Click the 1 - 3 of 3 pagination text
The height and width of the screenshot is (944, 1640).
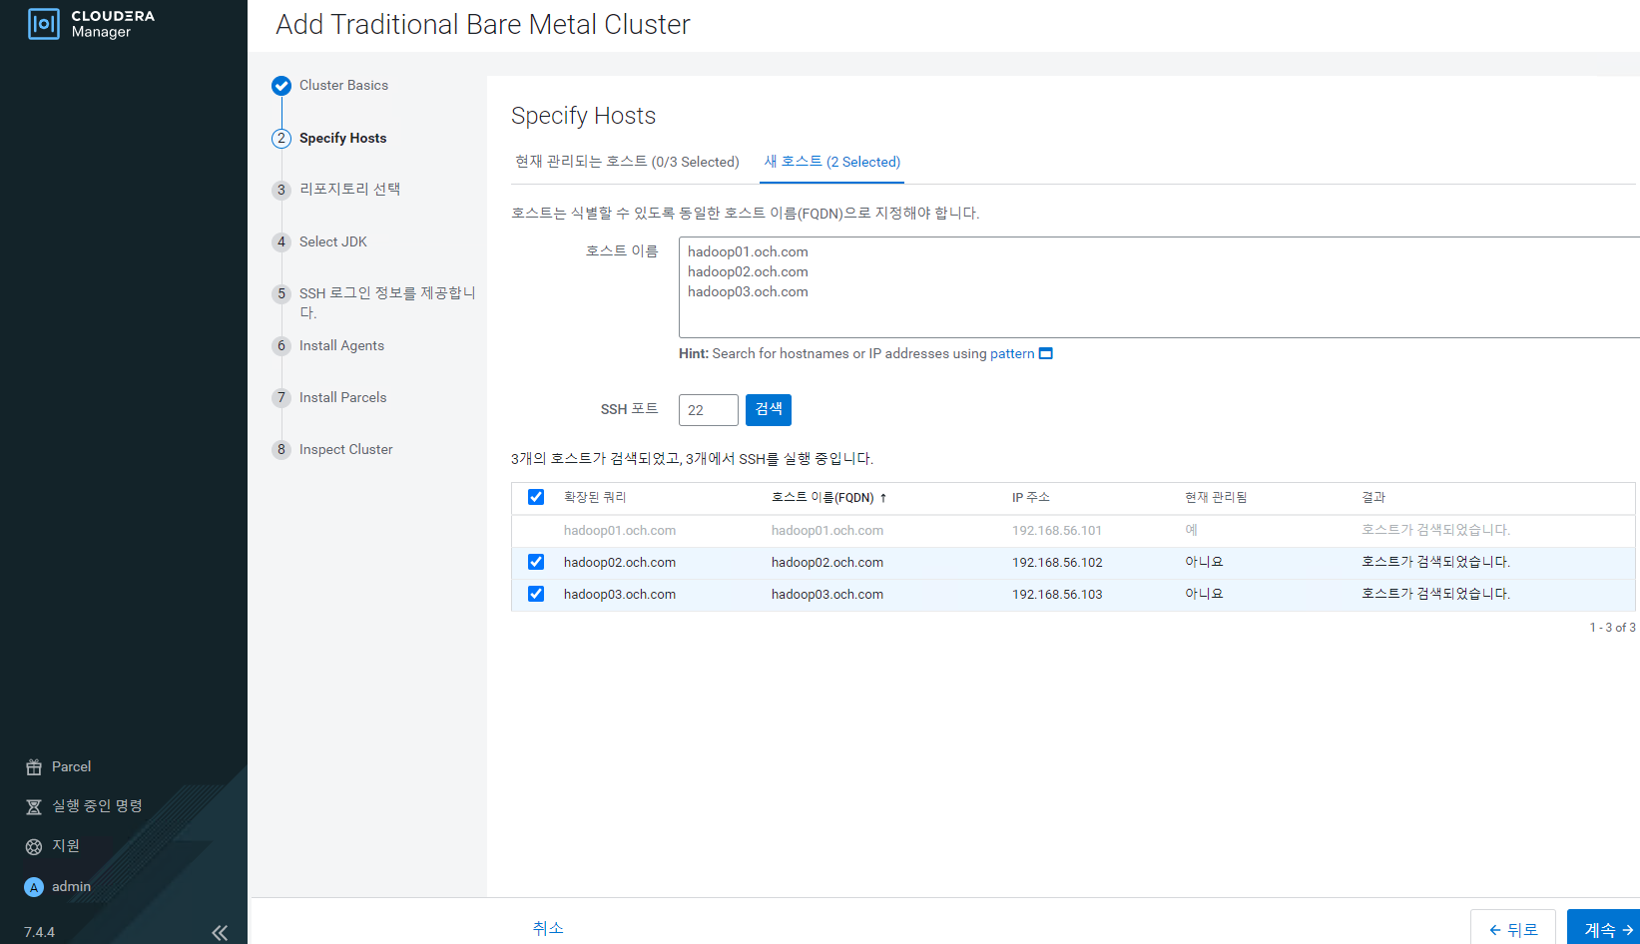coord(1612,628)
